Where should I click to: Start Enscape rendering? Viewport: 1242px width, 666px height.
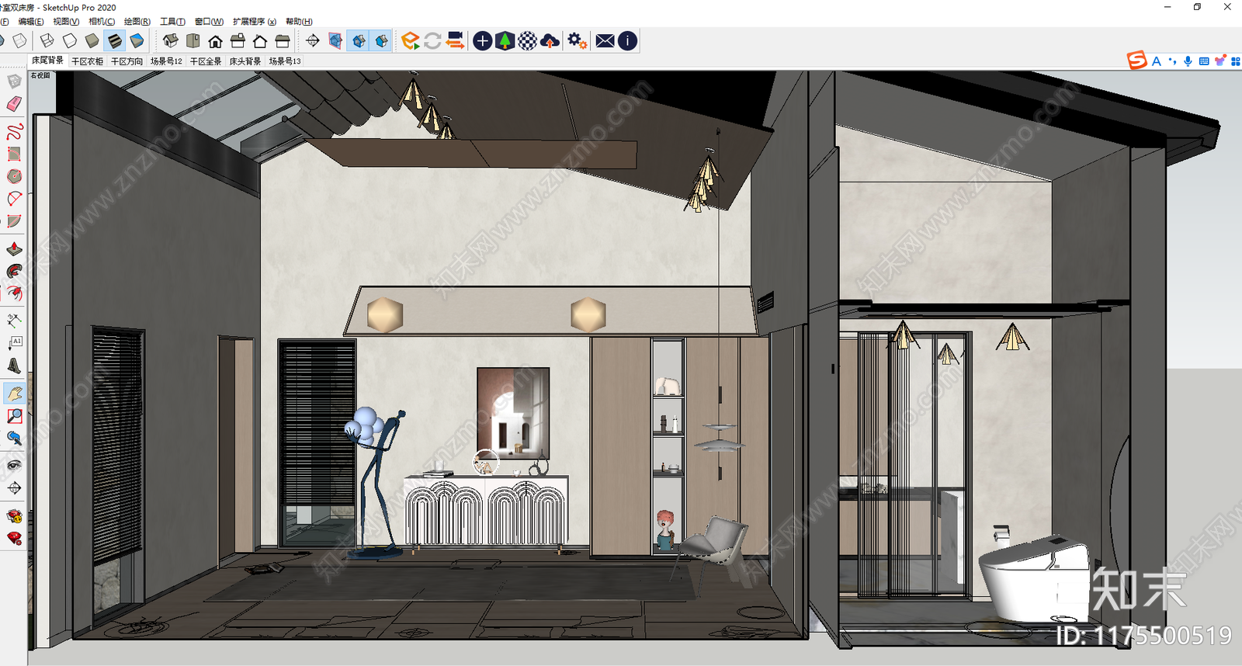pos(411,40)
